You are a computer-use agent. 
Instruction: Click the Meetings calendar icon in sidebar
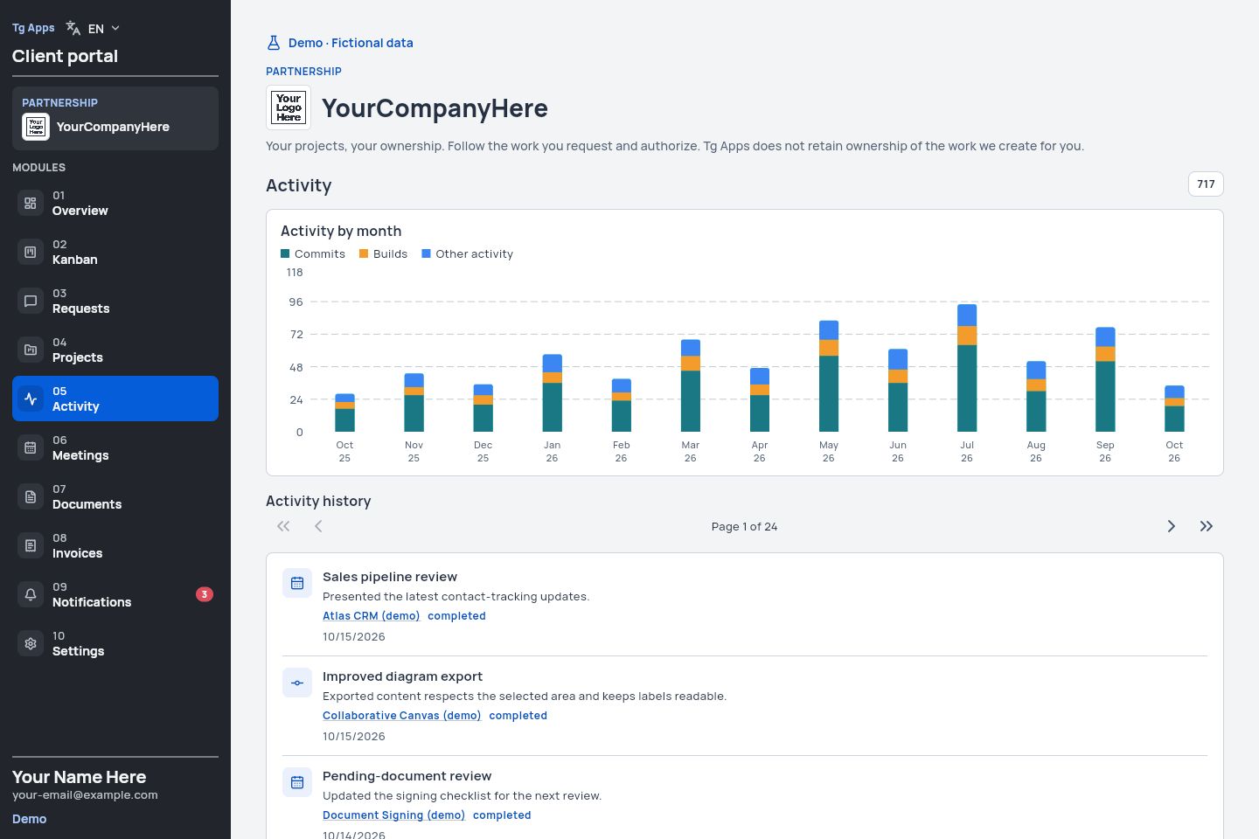point(31,447)
